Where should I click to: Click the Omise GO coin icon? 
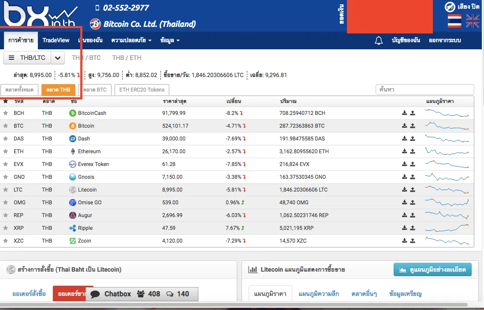(x=73, y=203)
